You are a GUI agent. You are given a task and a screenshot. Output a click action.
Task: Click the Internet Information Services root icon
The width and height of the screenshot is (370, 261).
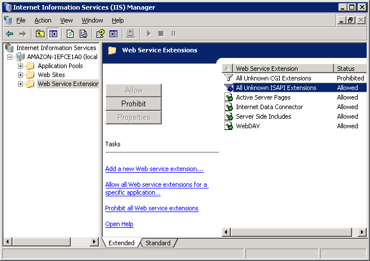coord(10,48)
